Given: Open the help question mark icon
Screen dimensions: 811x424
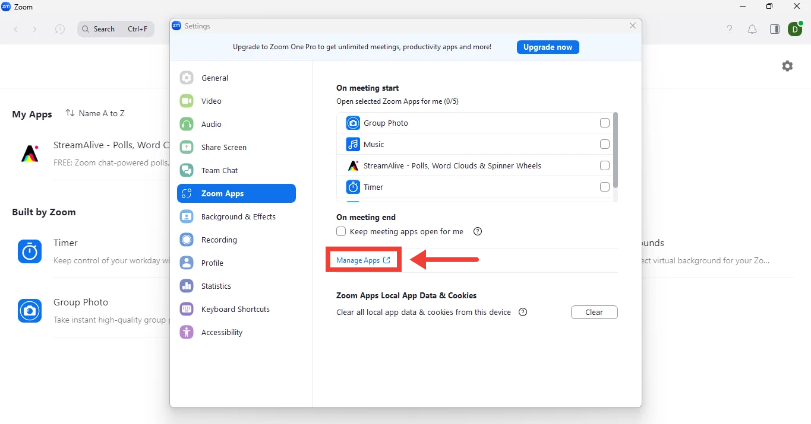Looking at the screenshot, I should [730, 29].
